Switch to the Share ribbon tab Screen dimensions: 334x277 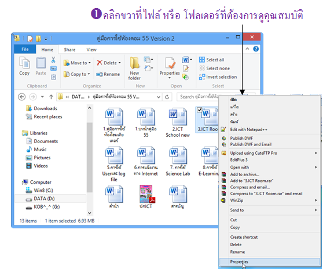pyautogui.click(x=69, y=50)
